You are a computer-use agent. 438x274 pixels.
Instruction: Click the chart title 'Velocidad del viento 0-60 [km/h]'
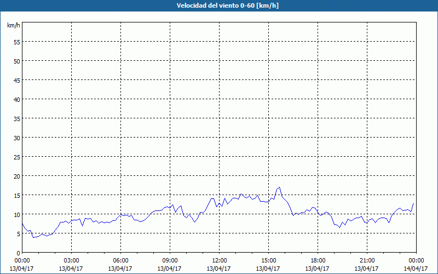[x=228, y=5]
